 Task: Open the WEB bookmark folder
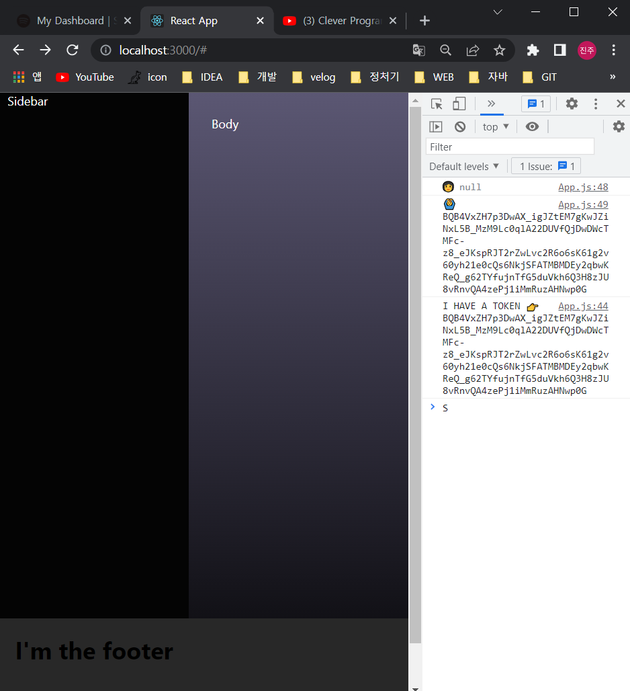point(434,77)
